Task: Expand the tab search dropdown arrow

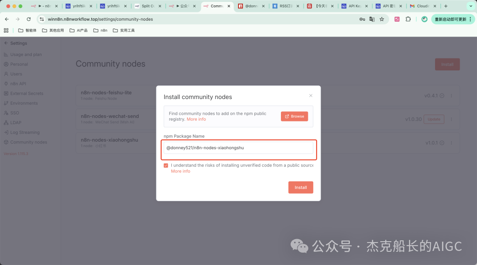Action: [471, 6]
